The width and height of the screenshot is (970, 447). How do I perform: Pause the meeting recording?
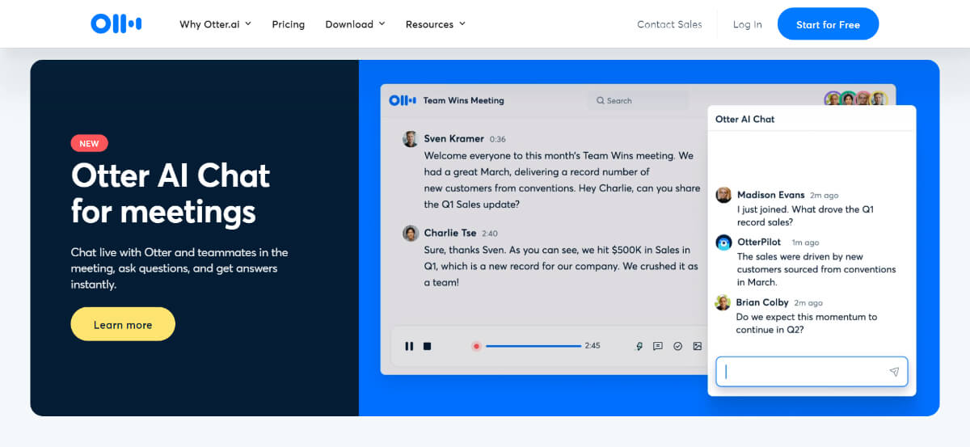click(409, 346)
